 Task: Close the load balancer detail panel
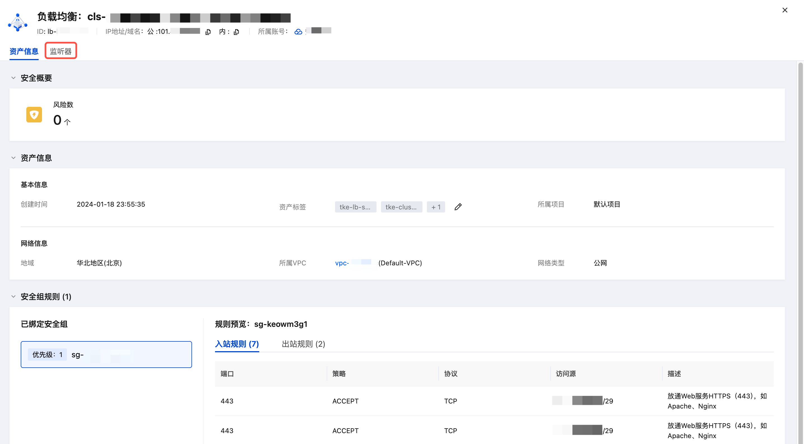[785, 10]
